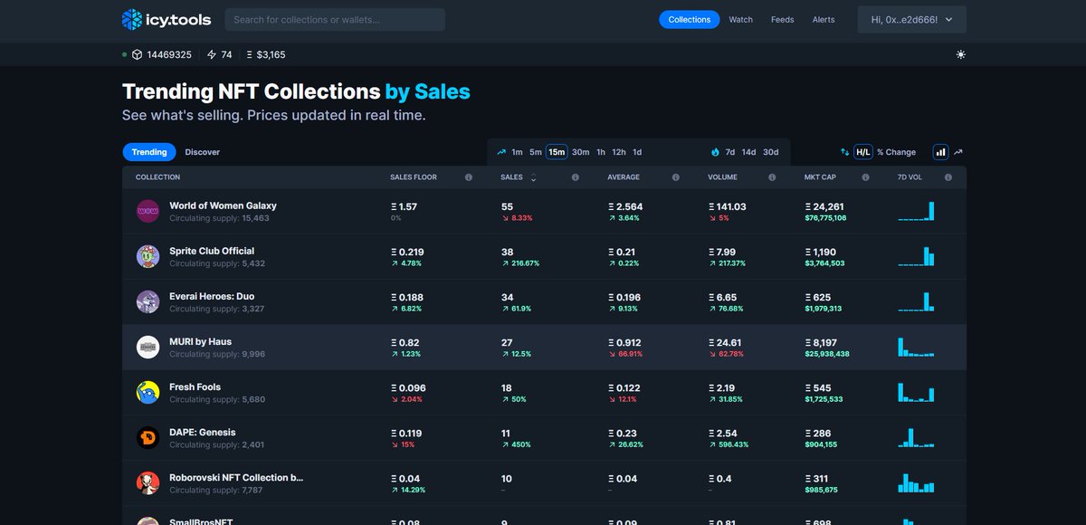Sort by Sales using the sort arrows
1086x525 pixels.
(x=533, y=178)
